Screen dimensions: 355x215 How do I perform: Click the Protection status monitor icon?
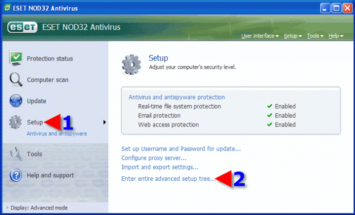[16, 58]
